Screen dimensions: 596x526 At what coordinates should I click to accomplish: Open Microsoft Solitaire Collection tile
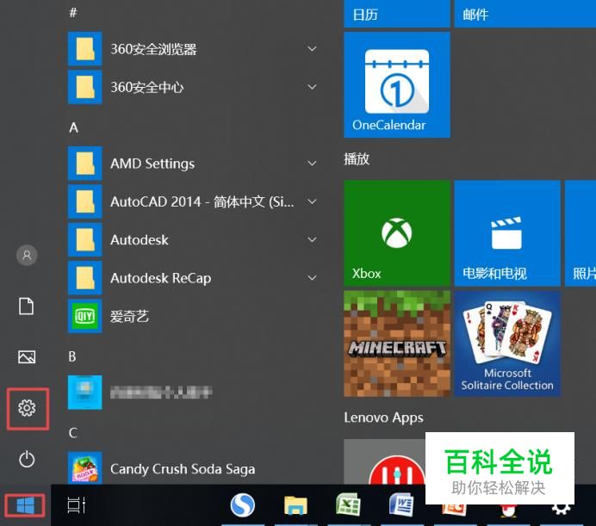coord(507,344)
